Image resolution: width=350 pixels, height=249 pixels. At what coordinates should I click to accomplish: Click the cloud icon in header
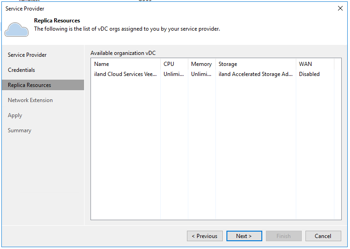point(17,28)
